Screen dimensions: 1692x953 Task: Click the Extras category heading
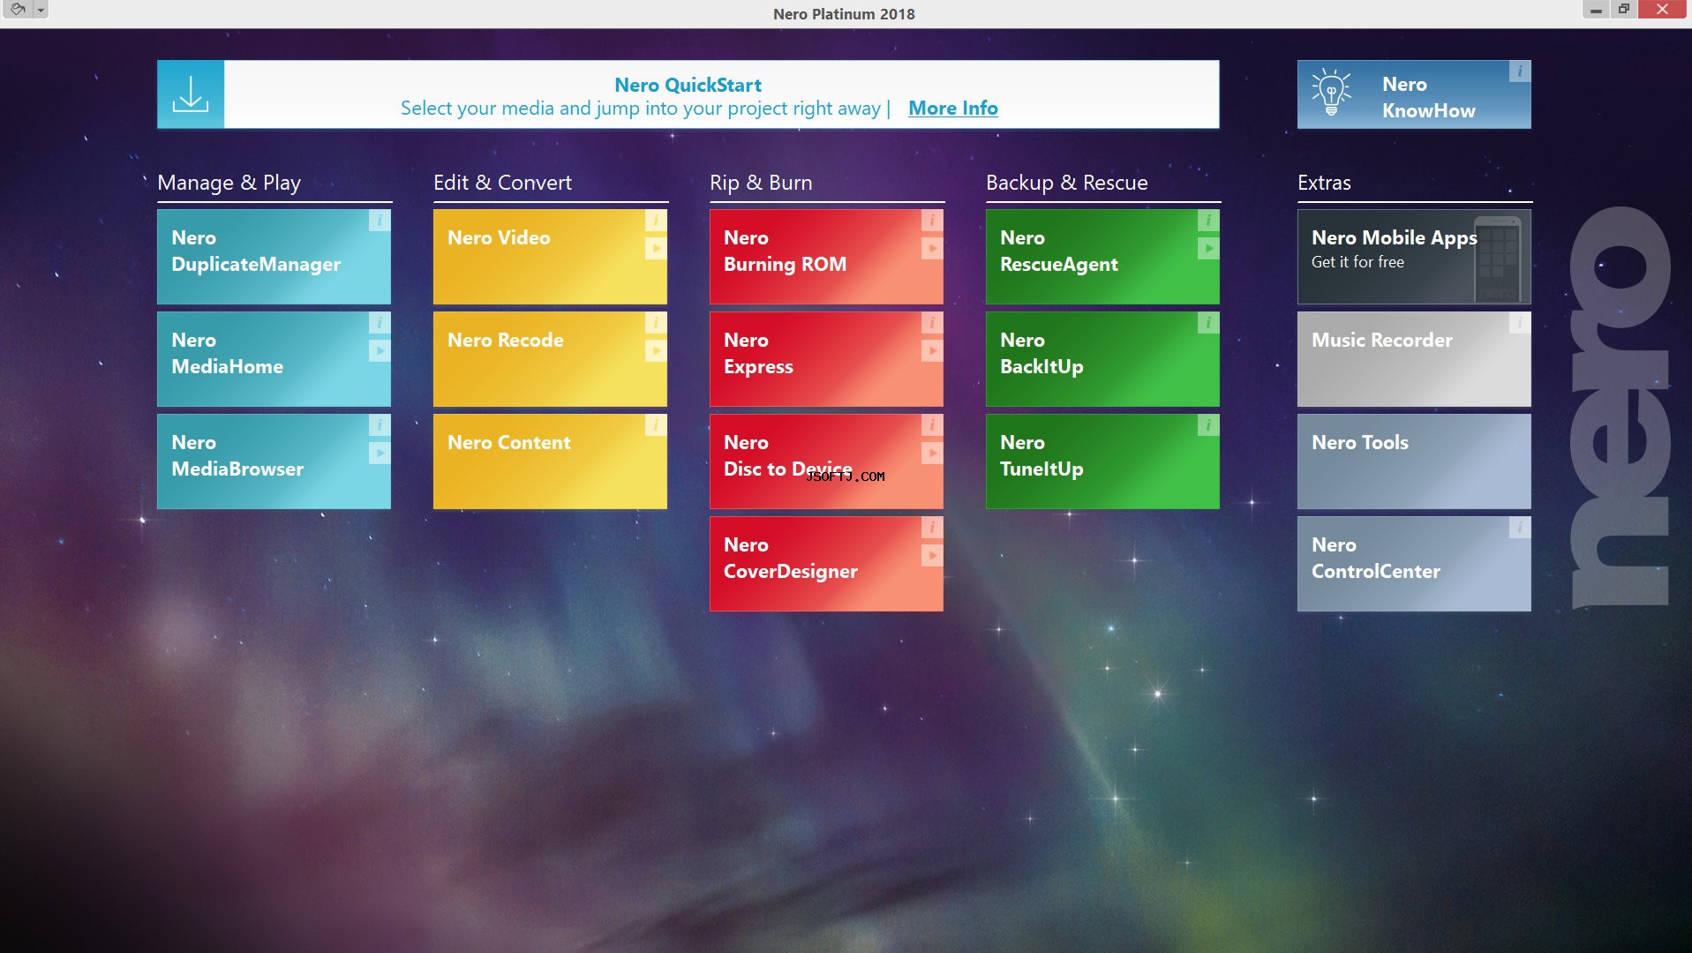pyautogui.click(x=1324, y=183)
